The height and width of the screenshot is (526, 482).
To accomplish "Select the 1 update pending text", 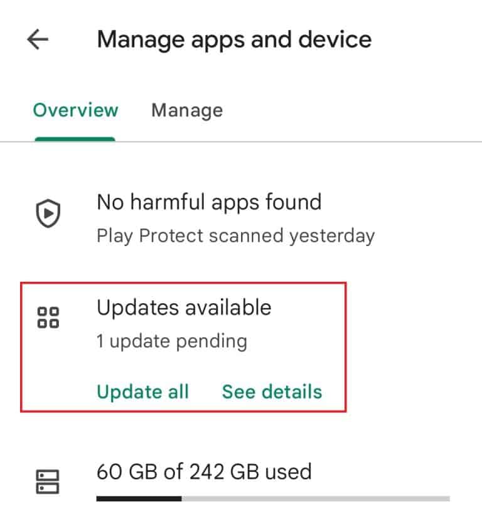I will click(x=173, y=341).
